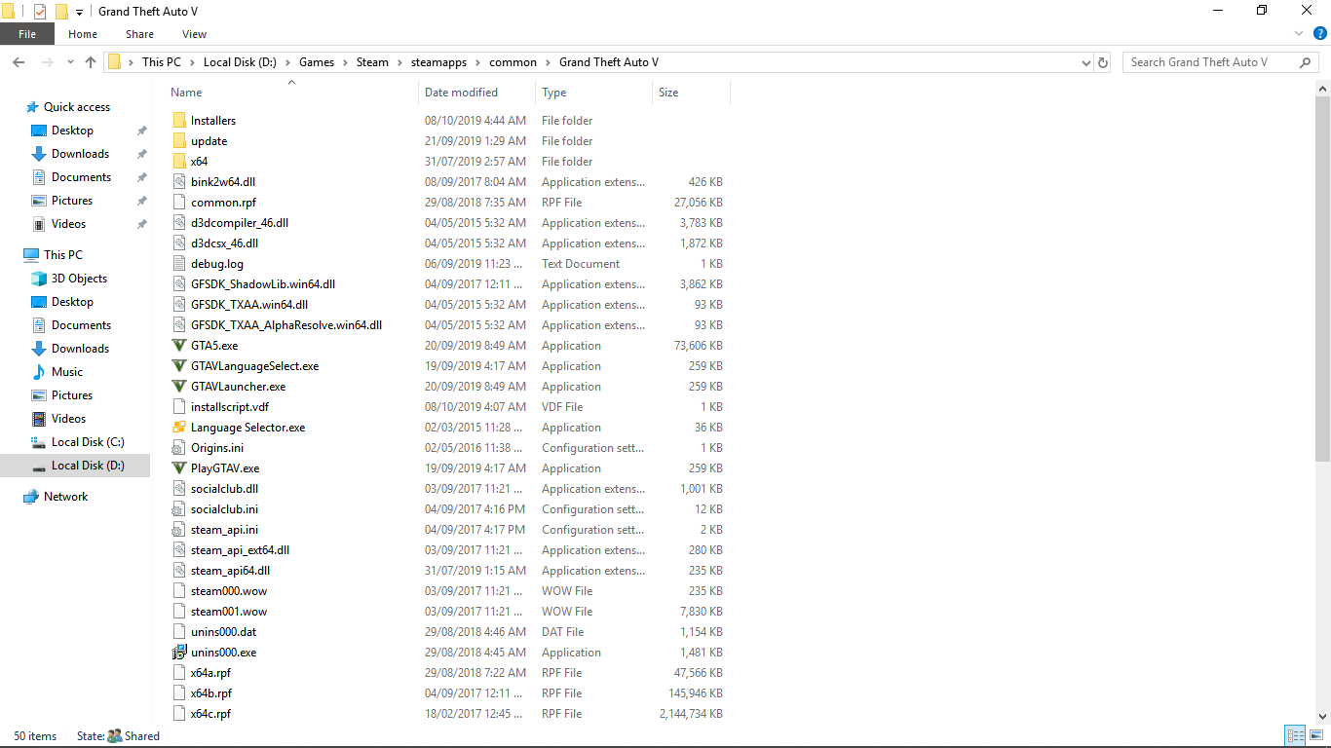Select the installscript.vdf file name
Screen dimensions: 1331x748
pos(230,407)
